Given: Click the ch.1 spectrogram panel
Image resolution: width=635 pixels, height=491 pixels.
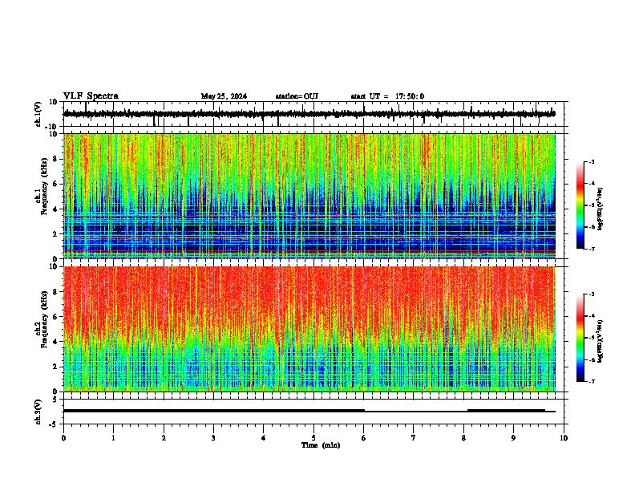Looking at the screenshot, I should pos(309,196).
